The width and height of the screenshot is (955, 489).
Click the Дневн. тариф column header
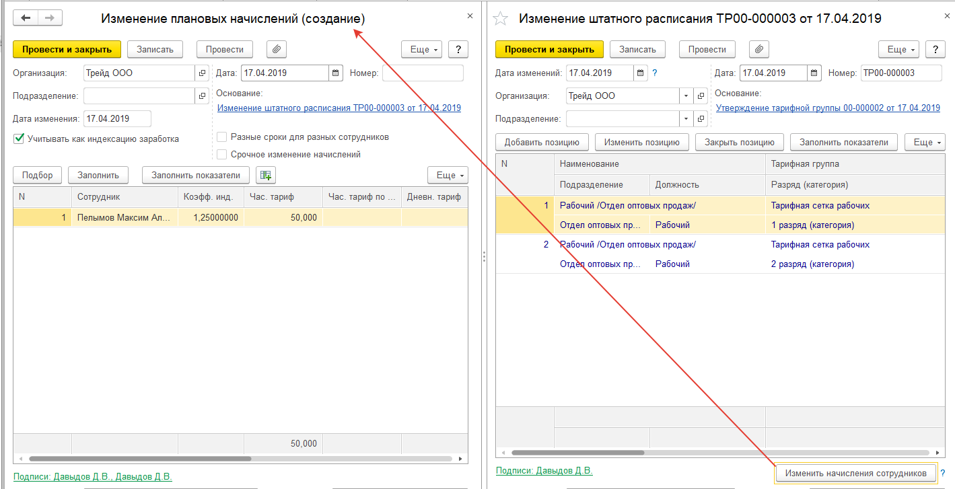tap(434, 196)
